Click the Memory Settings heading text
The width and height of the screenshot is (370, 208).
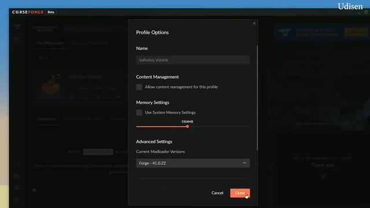coord(153,102)
